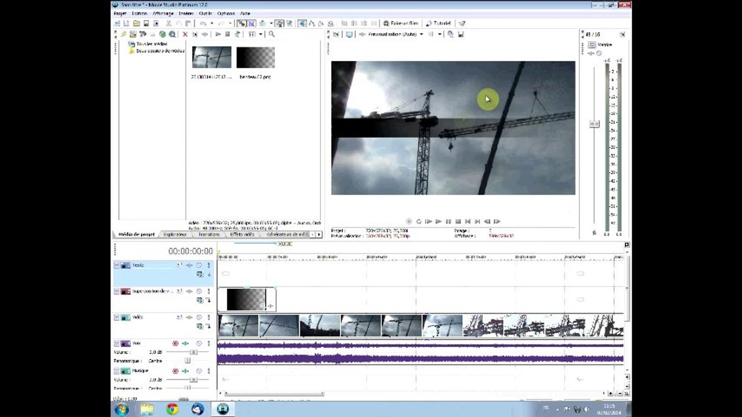Click the get media from web globe icon
Image resolution: width=742 pixels, height=417 pixels.
click(162, 34)
